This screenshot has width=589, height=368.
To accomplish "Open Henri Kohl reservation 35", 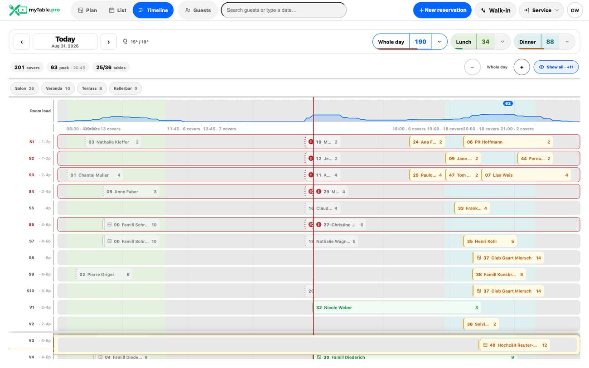I will click(x=490, y=242).
